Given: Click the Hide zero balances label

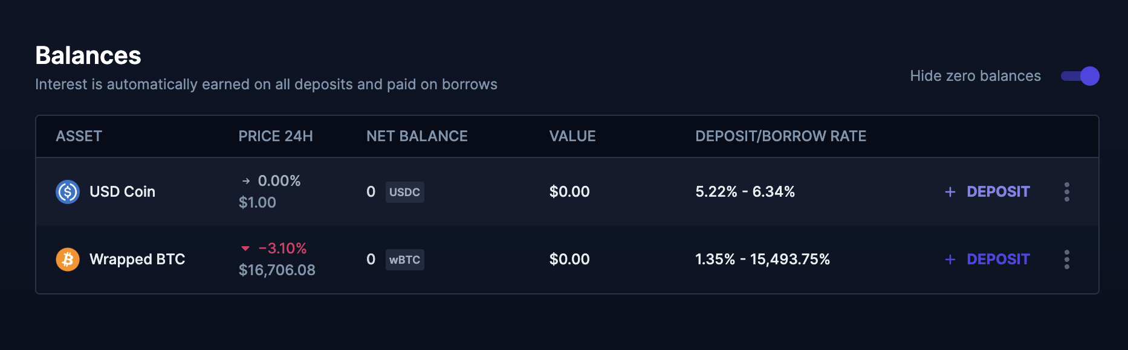Looking at the screenshot, I should [x=976, y=76].
